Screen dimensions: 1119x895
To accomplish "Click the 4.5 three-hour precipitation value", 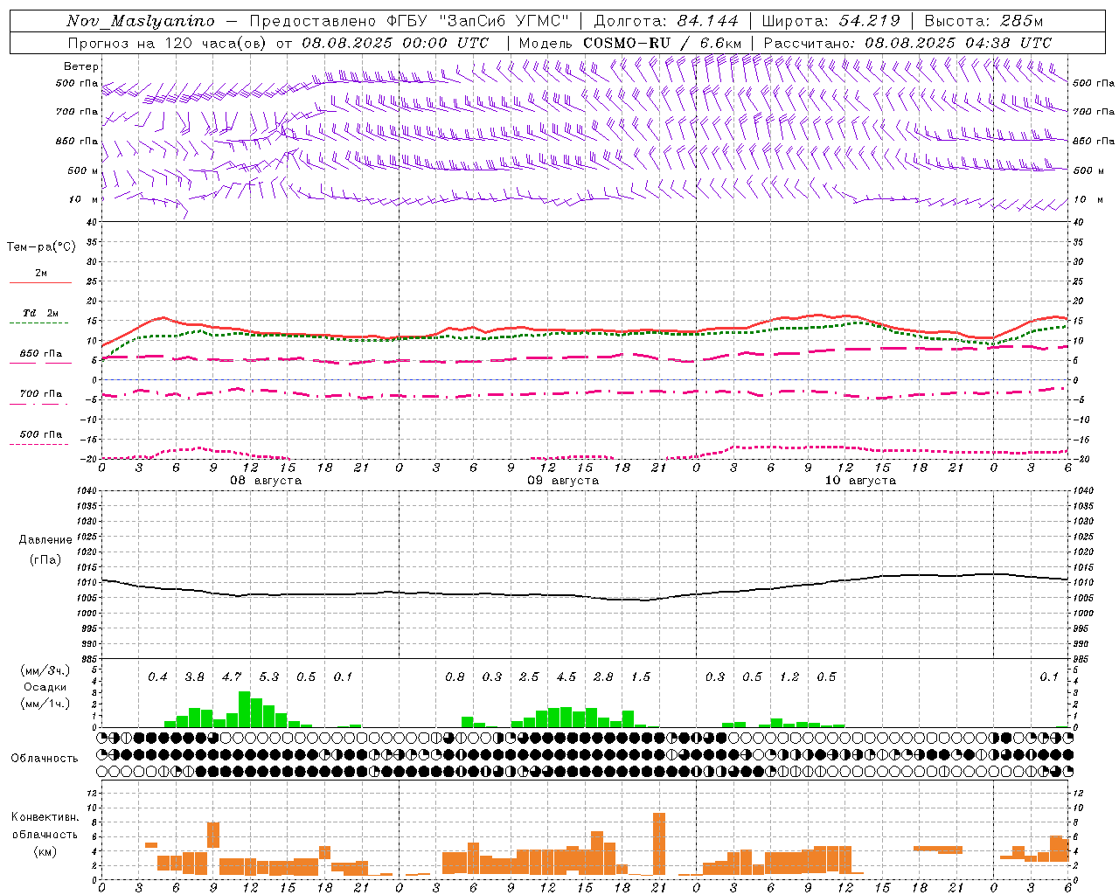I will point(566,677).
